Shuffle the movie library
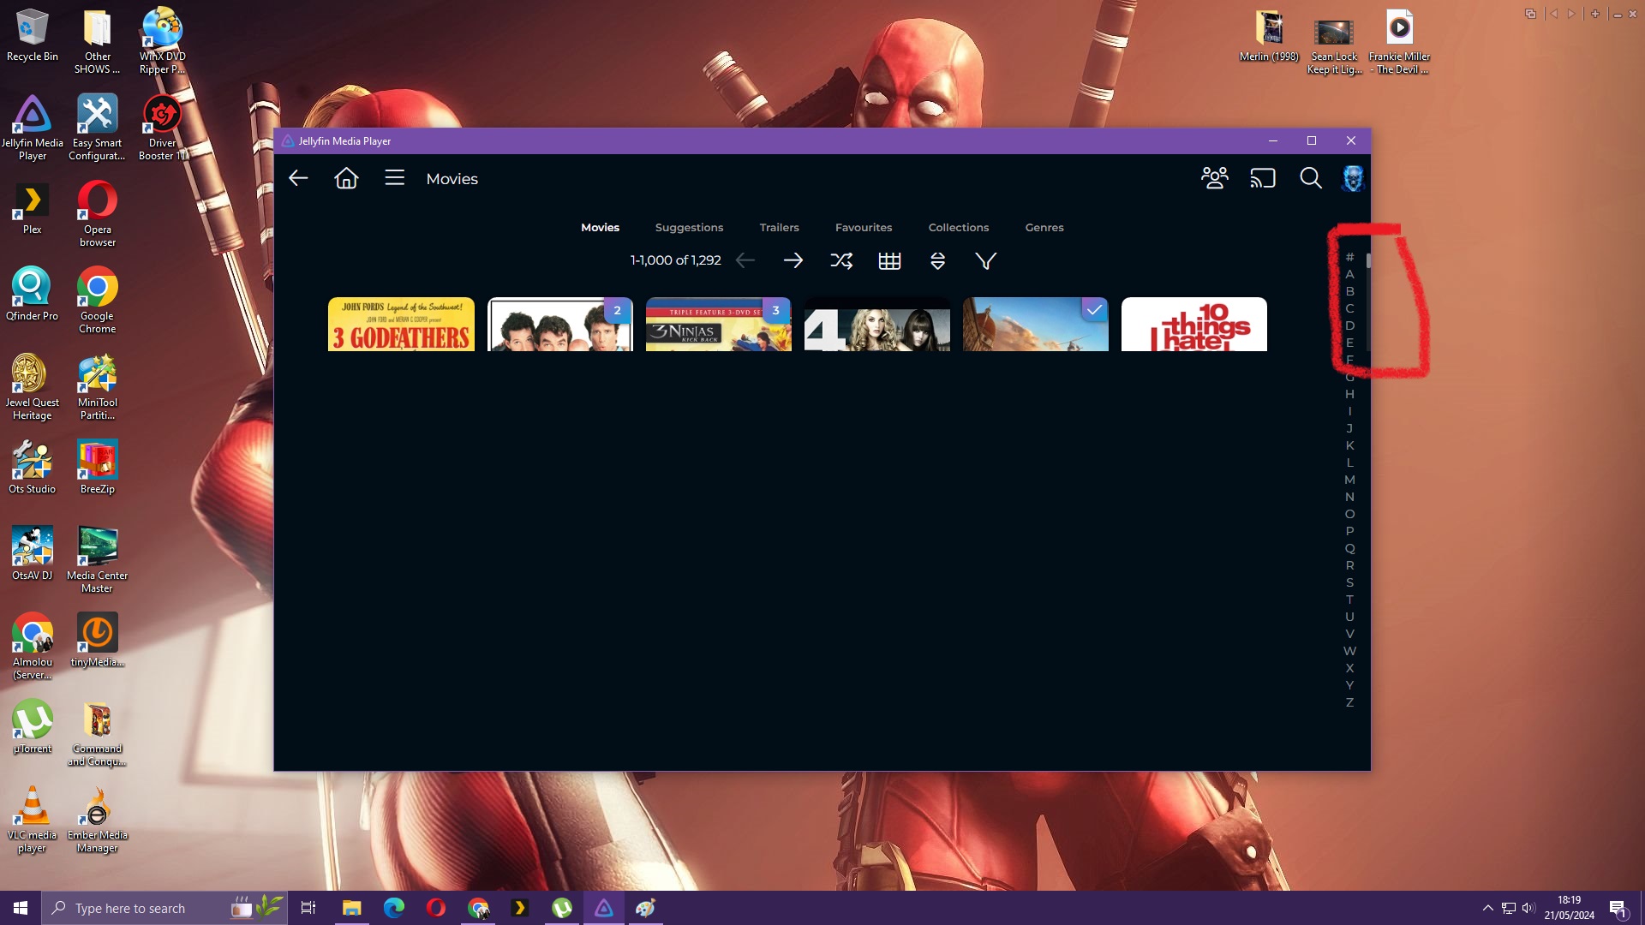Viewport: 1645px width, 925px height. coord(841,260)
